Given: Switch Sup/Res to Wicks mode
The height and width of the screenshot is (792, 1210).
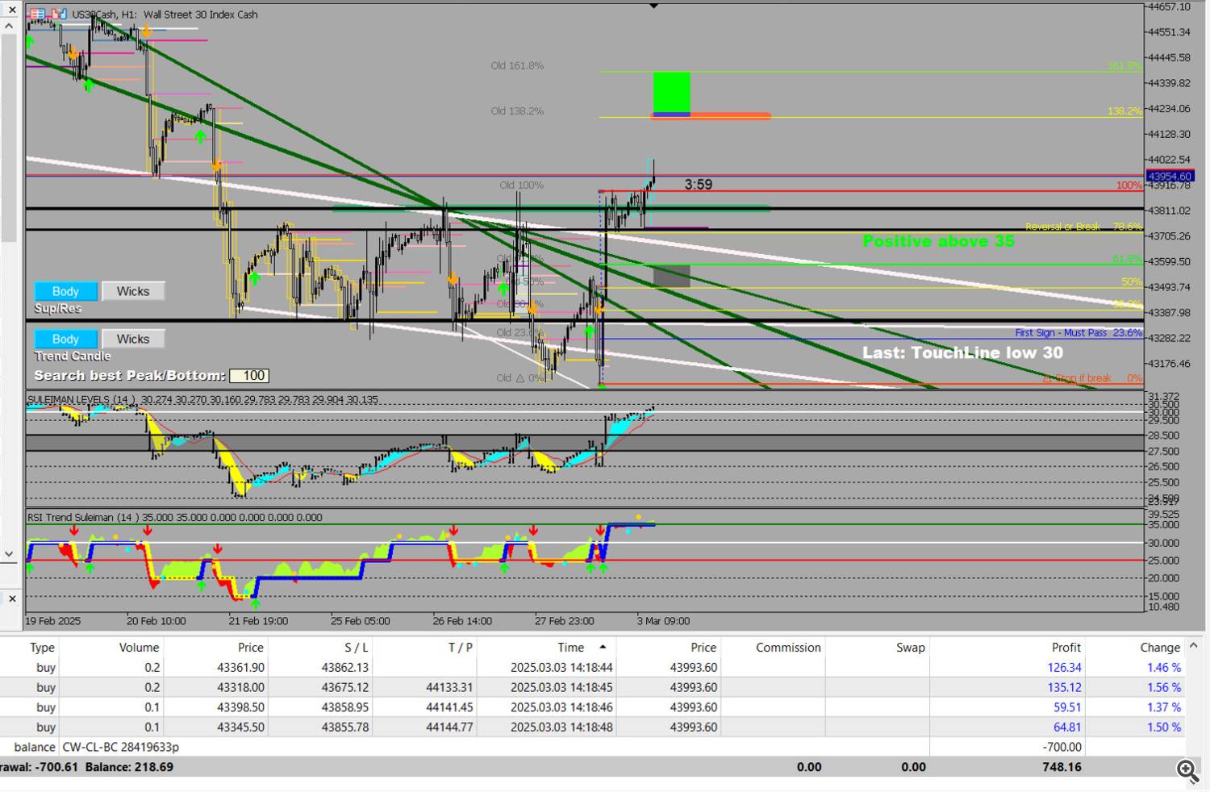Looking at the screenshot, I should coord(132,291).
